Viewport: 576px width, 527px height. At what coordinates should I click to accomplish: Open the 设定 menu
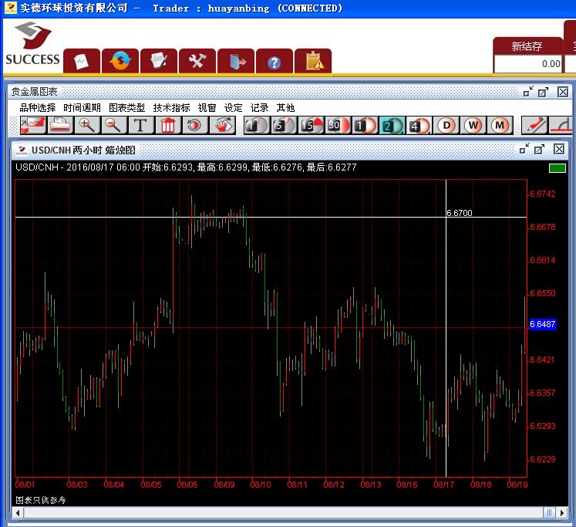(x=234, y=108)
